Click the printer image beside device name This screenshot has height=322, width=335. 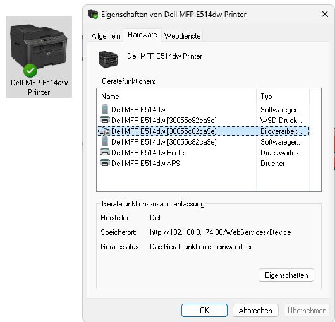click(x=108, y=59)
